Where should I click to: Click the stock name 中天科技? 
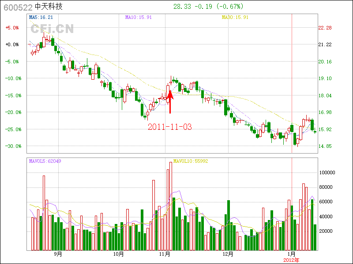pos(49,7)
